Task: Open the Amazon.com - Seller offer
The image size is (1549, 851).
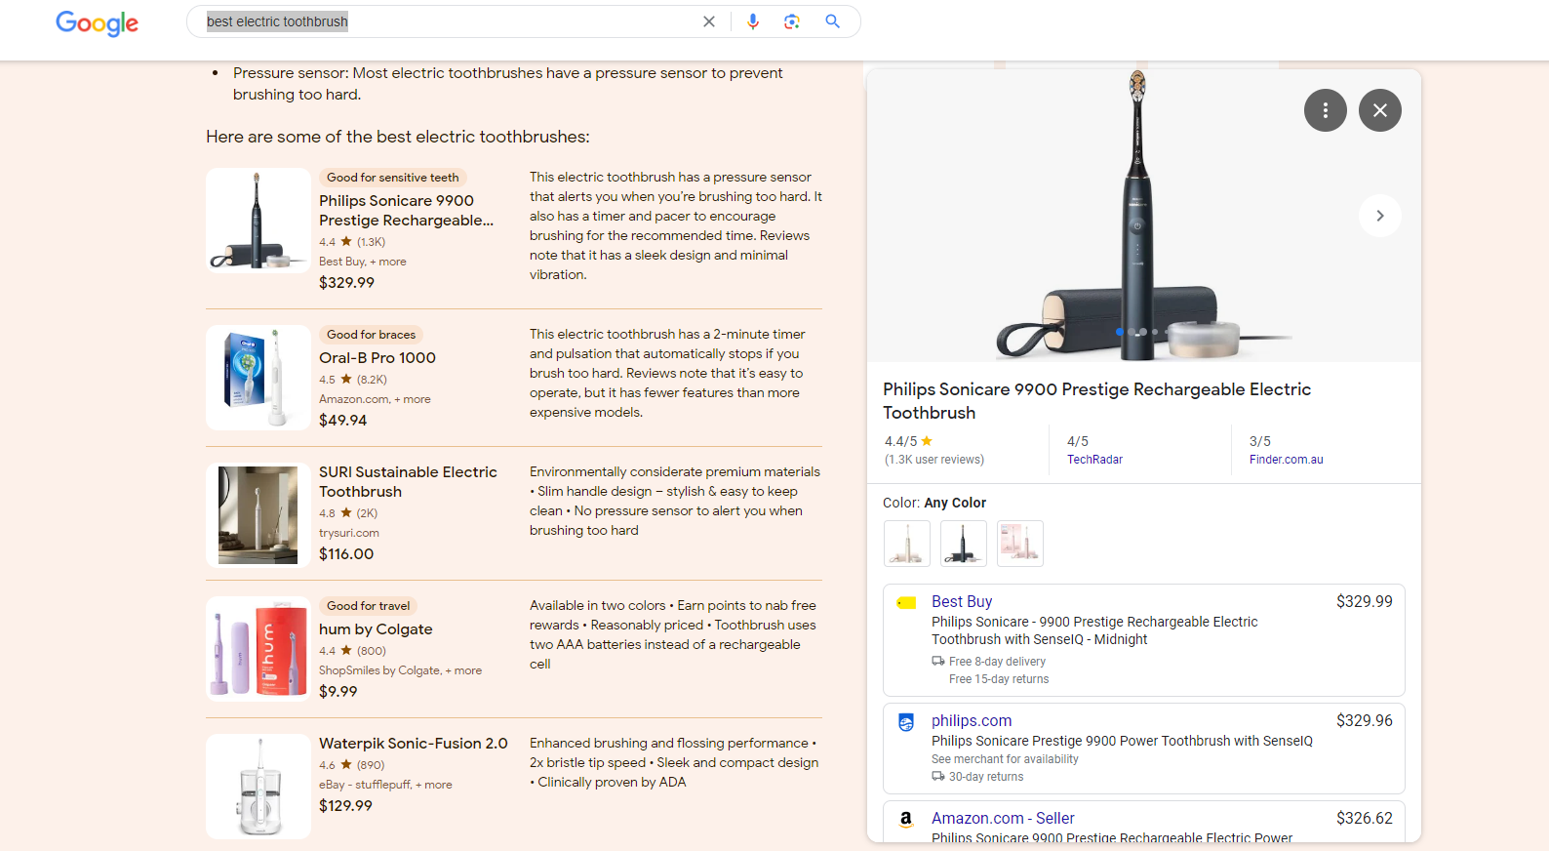Action: coord(1144,822)
